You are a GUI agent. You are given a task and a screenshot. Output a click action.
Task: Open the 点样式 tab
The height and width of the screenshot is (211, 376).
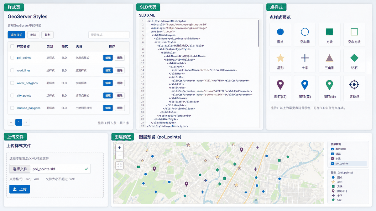276,7
